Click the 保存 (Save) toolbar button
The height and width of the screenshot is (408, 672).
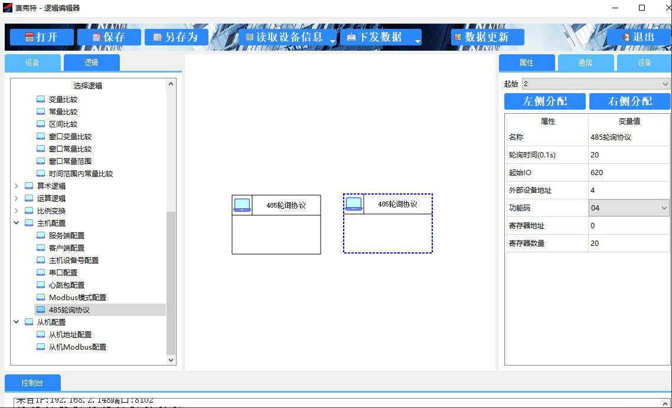(109, 37)
